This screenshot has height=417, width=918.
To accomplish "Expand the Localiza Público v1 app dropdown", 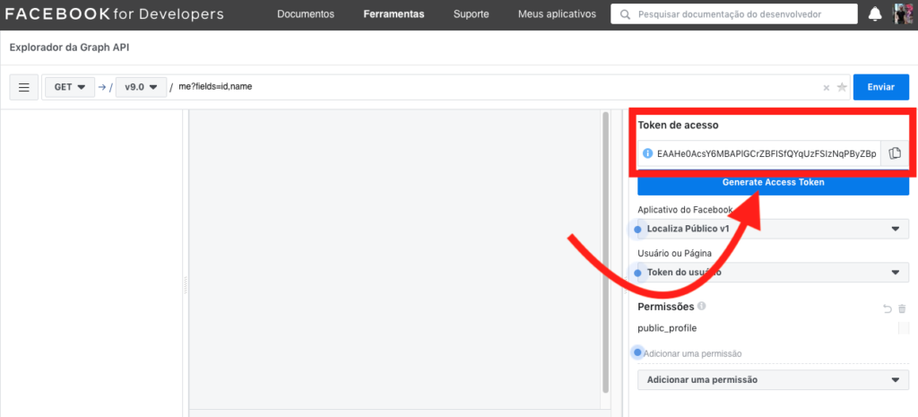I will (773, 229).
